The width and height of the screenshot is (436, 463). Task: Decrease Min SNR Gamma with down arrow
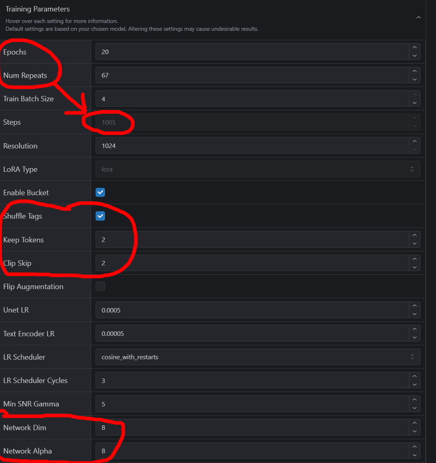[x=414, y=408]
